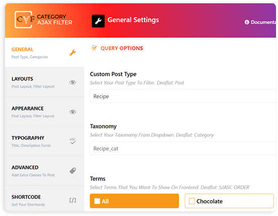Click the tag icon beside Advanced
Viewport: 278px width, 216px height.
coord(73,171)
